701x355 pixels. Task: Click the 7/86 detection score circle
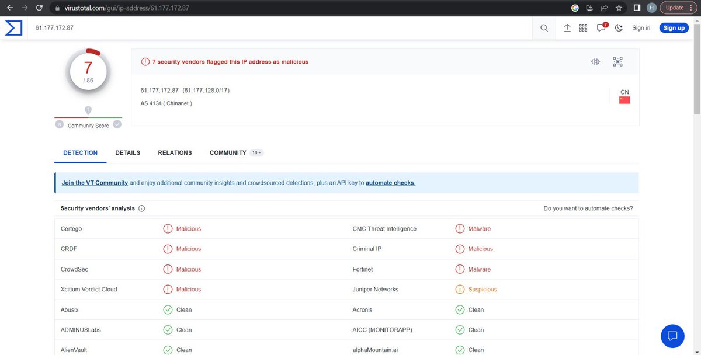pyautogui.click(x=88, y=72)
